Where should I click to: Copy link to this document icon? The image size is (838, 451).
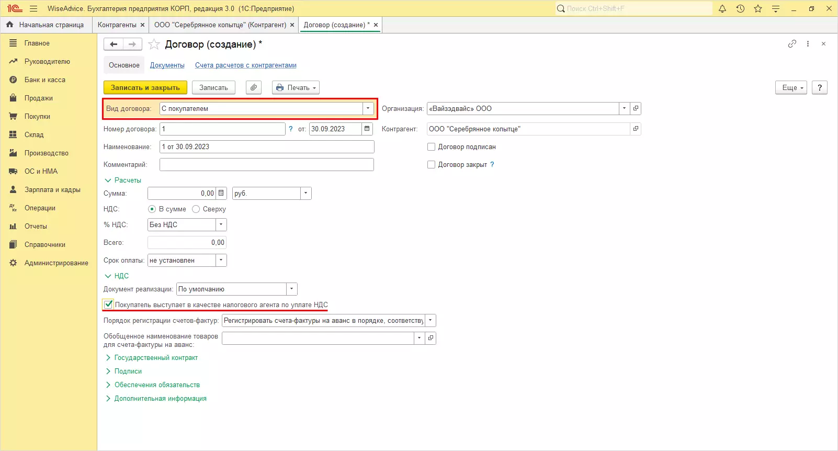[x=792, y=44]
